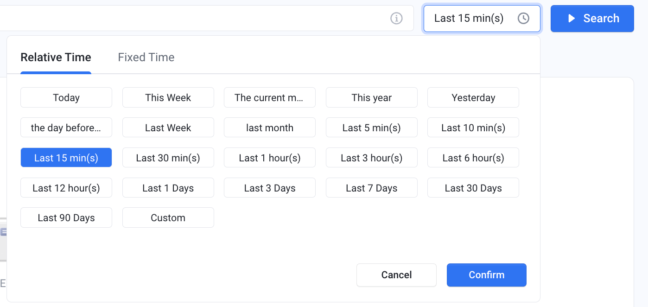Viewport: 648px width, 307px height.
Task: Pick the Last 7 Days option
Action: point(372,188)
